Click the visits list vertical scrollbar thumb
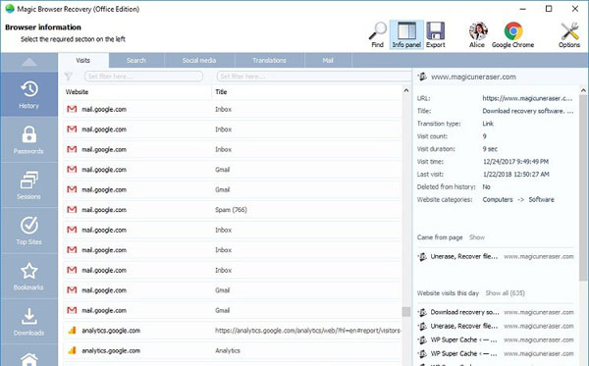 (406, 312)
